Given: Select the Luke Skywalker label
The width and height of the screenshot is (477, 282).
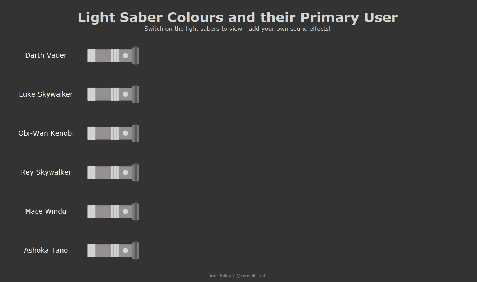Looking at the screenshot, I should tap(46, 94).
